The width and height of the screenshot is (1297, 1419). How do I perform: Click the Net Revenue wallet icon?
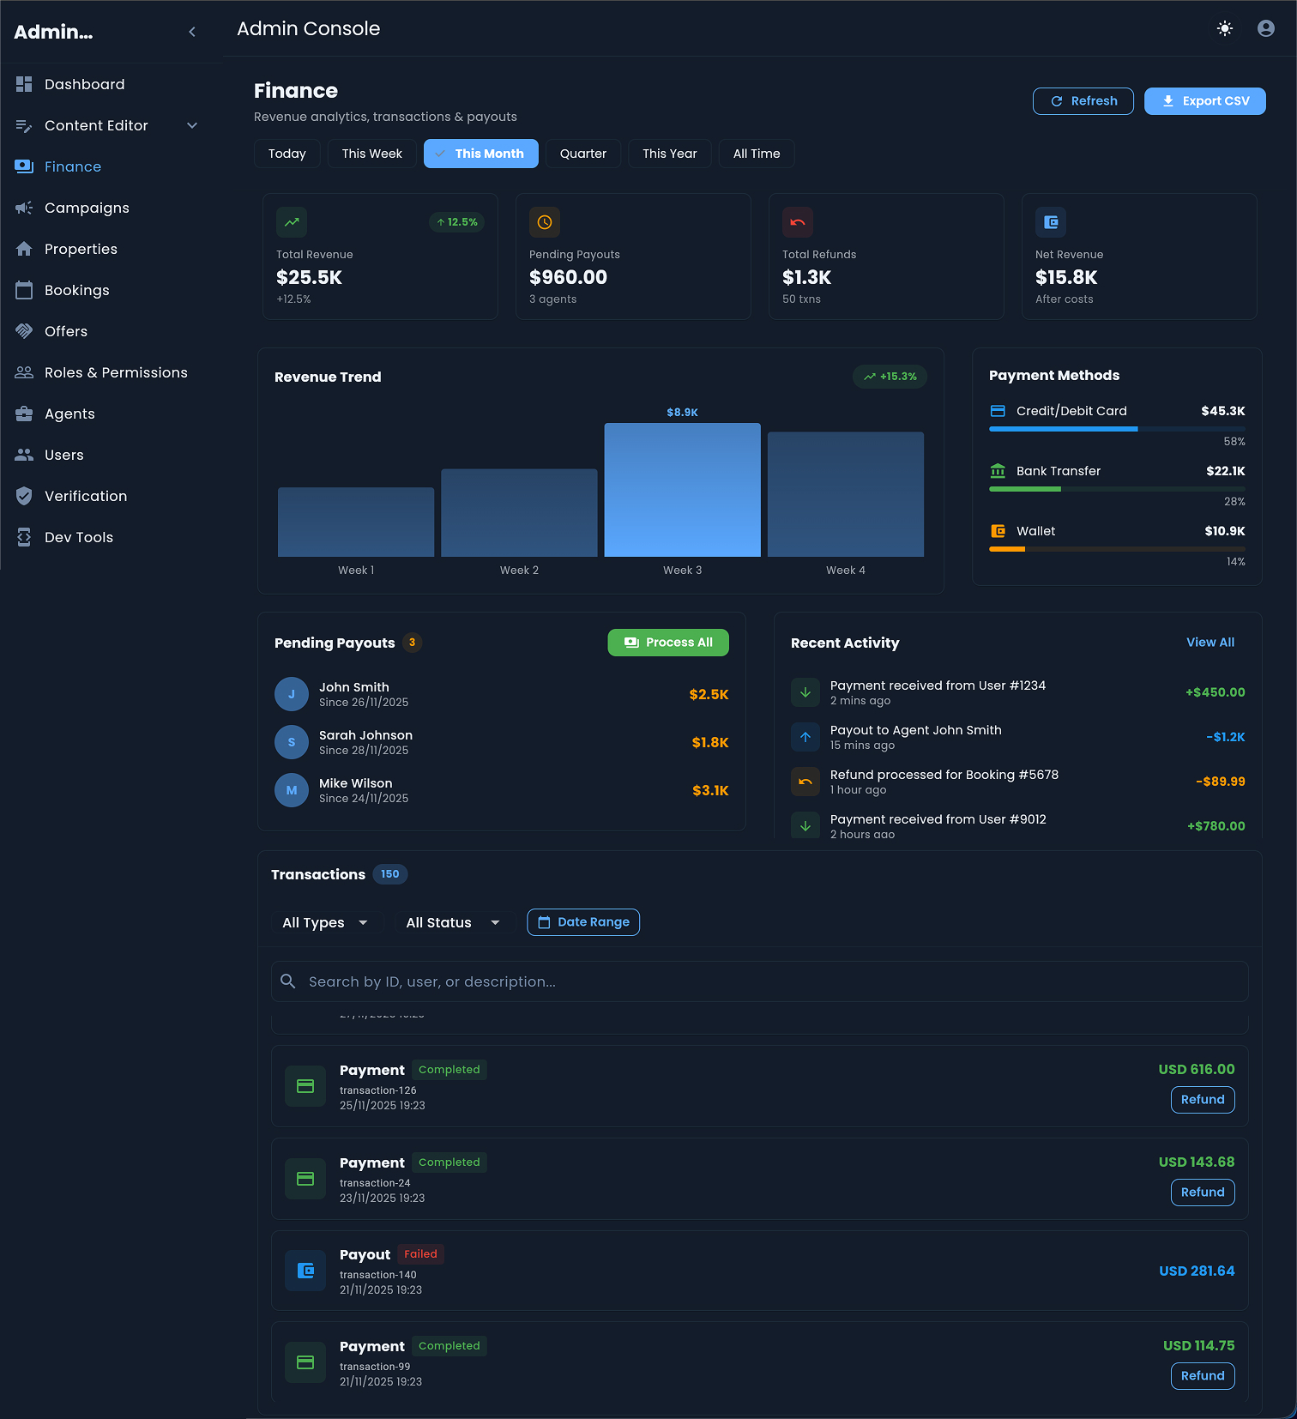point(1051,222)
